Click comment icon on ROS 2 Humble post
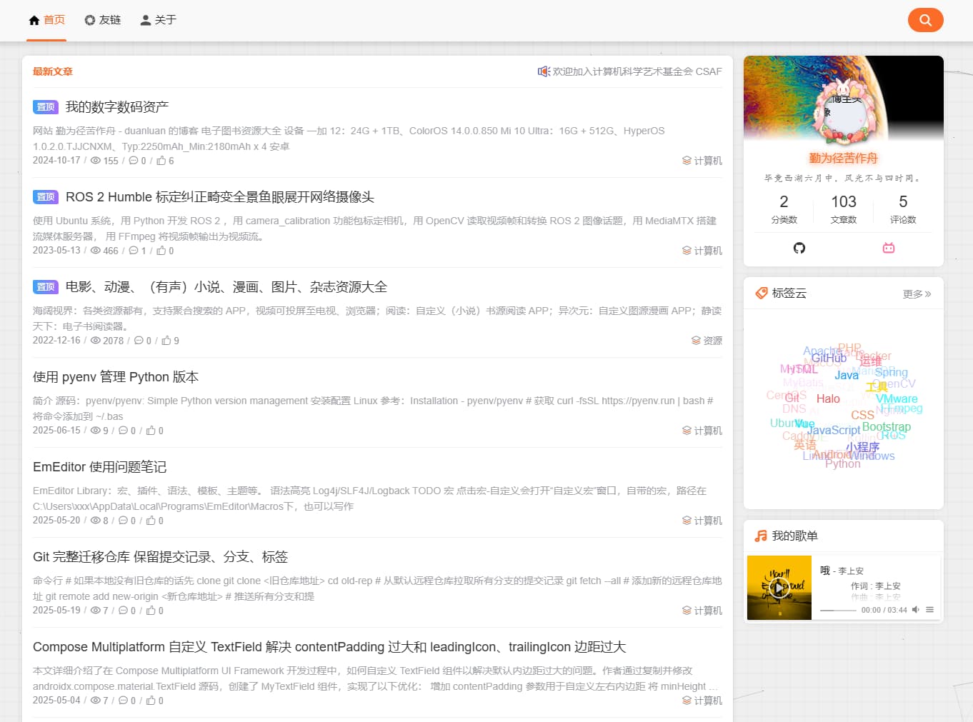 [x=134, y=251]
